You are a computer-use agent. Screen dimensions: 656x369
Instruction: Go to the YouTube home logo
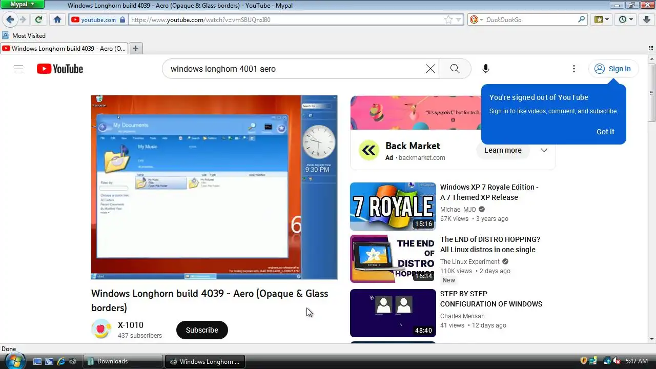[60, 69]
